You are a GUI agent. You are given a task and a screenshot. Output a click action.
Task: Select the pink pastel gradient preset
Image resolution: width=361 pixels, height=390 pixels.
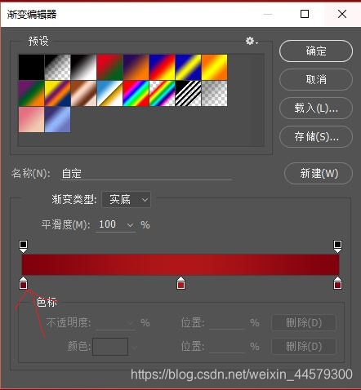coord(31,119)
